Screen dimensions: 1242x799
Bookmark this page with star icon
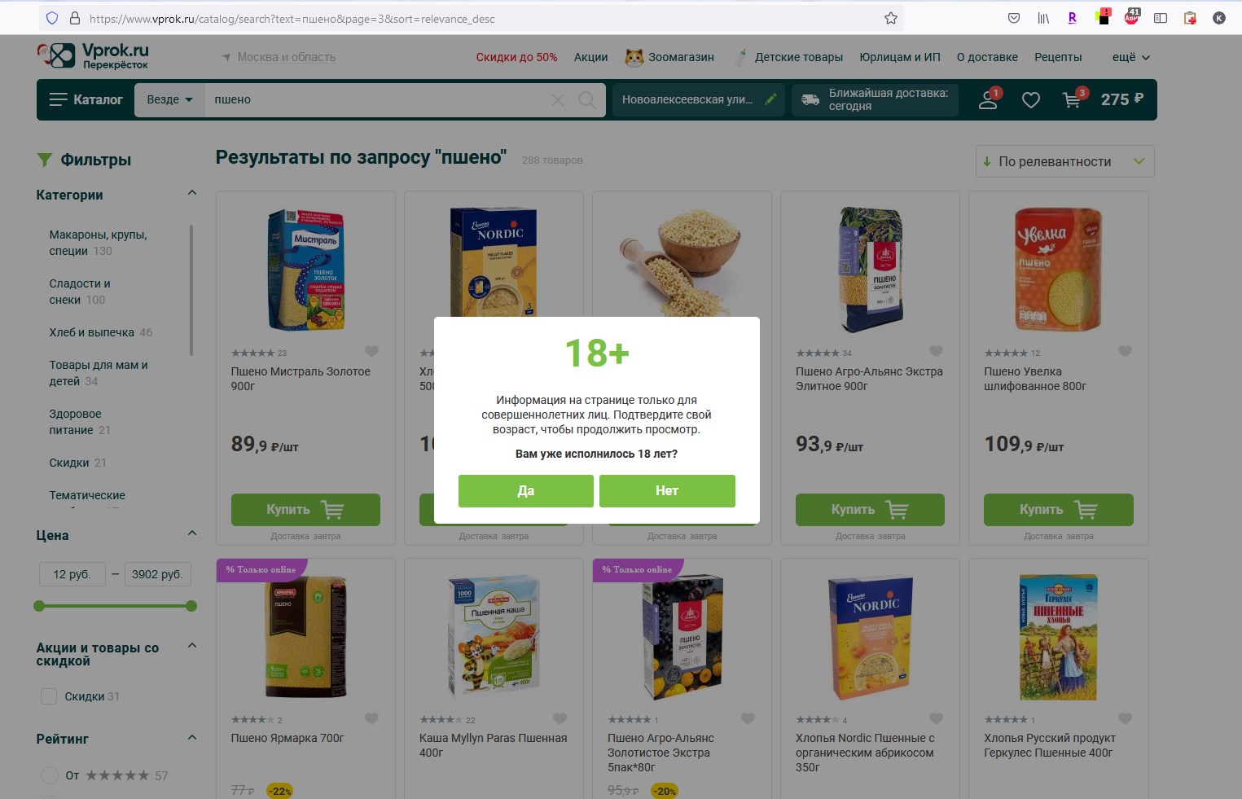click(891, 18)
